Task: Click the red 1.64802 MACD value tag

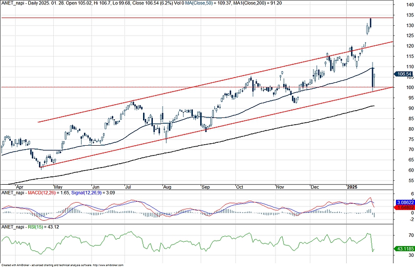Action: [405, 208]
